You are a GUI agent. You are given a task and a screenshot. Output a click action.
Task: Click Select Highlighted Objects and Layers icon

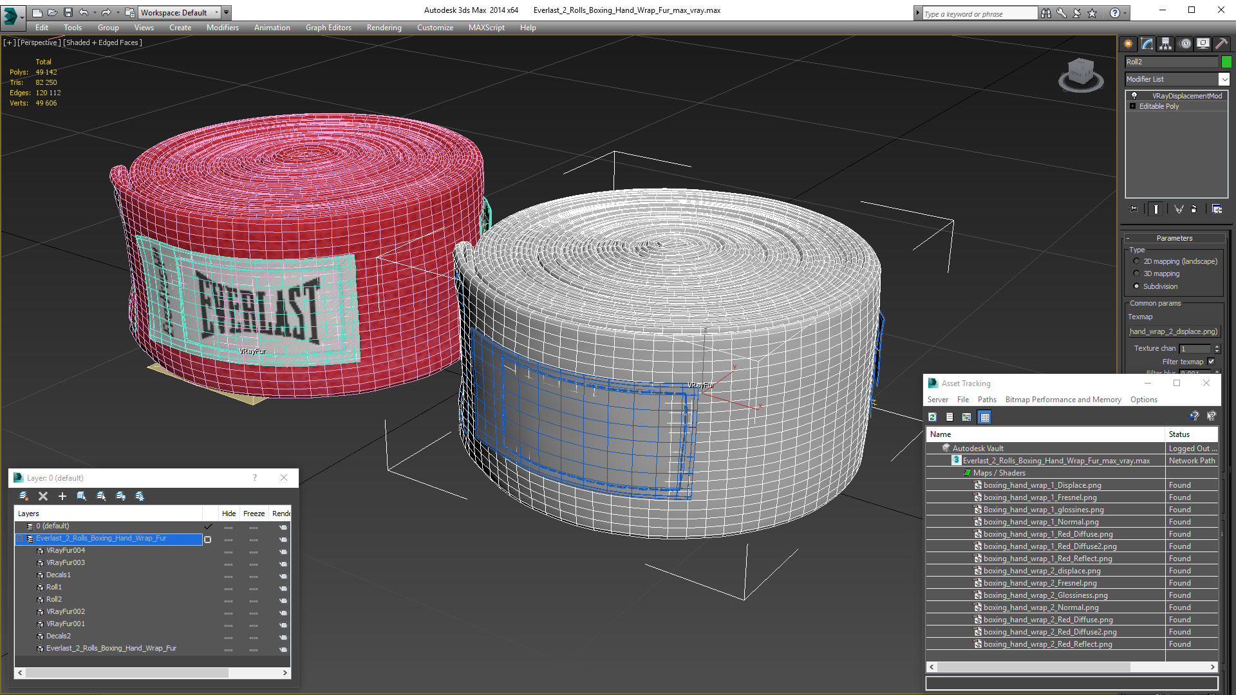point(82,496)
